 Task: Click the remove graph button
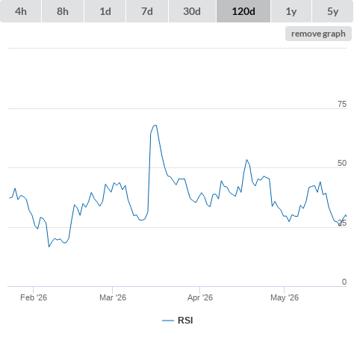[318, 34]
